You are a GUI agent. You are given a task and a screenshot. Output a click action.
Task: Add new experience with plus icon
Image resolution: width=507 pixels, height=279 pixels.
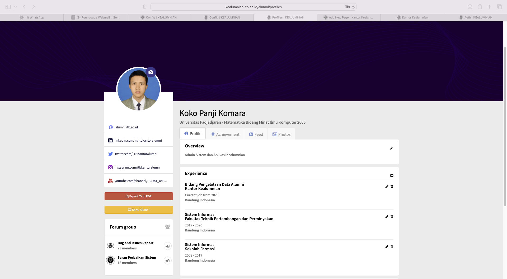coord(392,176)
